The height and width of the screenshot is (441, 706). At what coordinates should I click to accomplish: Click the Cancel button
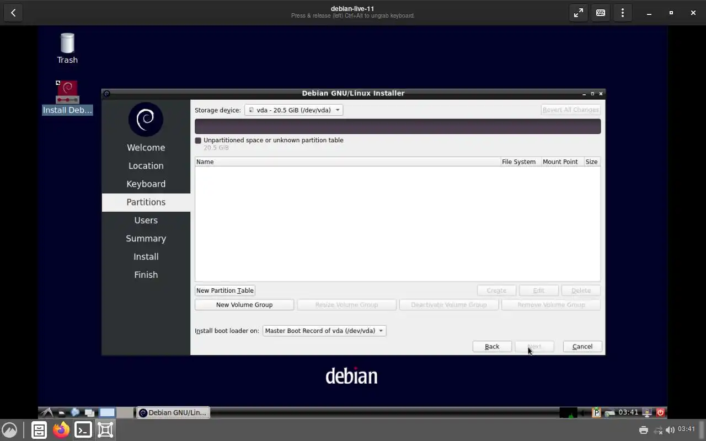click(x=582, y=346)
